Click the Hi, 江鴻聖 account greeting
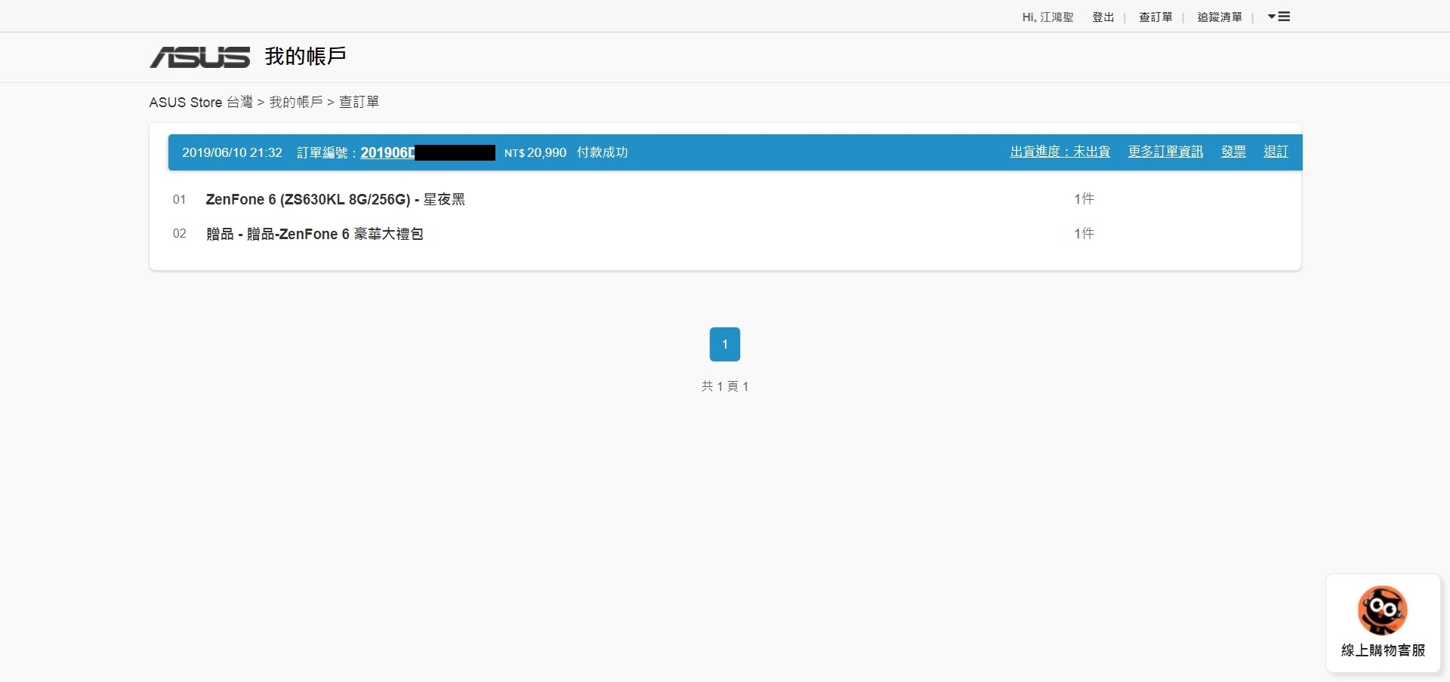This screenshot has height=682, width=1450. pyautogui.click(x=1047, y=17)
